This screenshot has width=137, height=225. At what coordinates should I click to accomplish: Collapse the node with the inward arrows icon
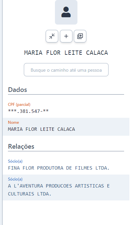pyautogui.click(x=52, y=36)
